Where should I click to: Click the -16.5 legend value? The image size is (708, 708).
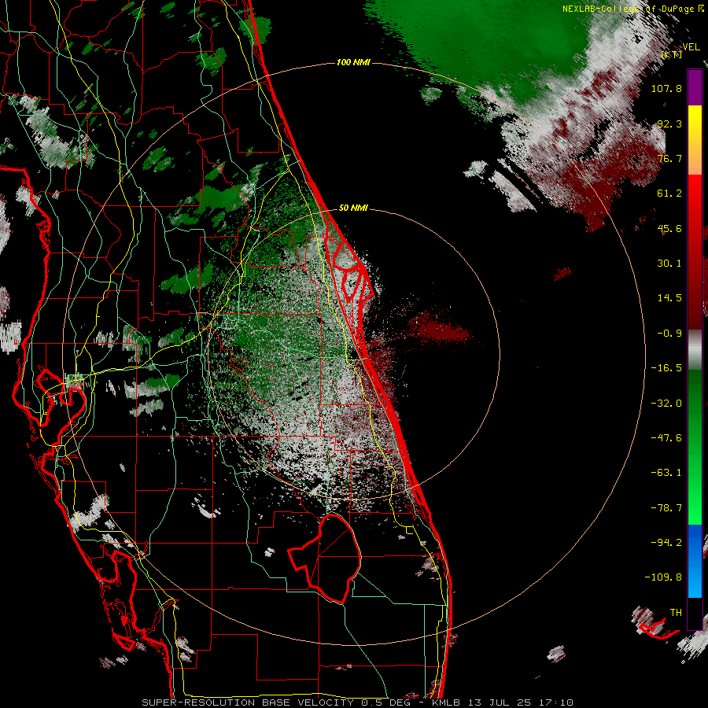pos(666,368)
